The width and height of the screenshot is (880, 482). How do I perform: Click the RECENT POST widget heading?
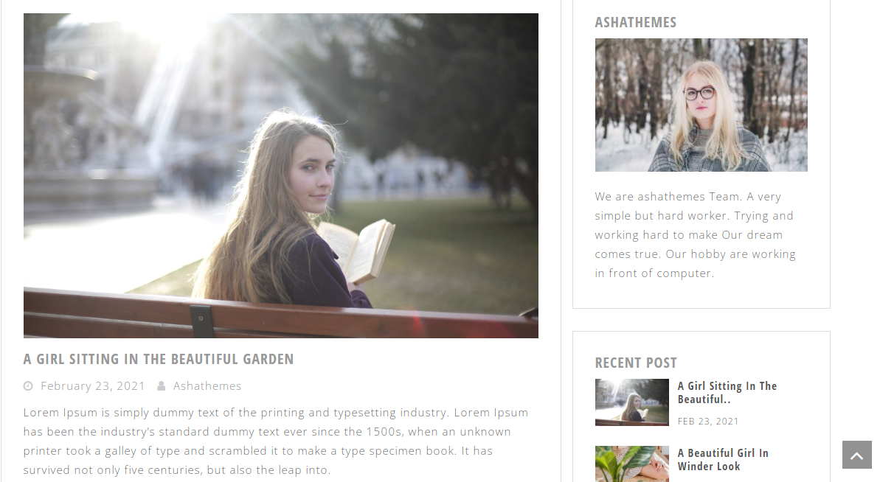tap(636, 363)
